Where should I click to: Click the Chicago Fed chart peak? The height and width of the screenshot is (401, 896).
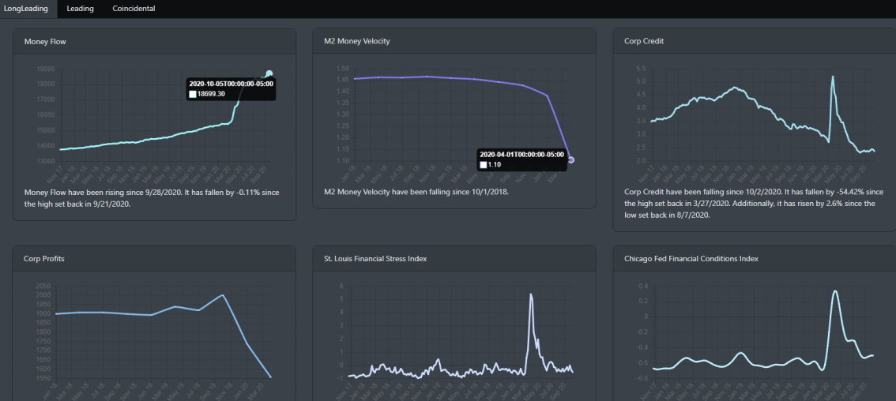pyautogui.click(x=835, y=291)
